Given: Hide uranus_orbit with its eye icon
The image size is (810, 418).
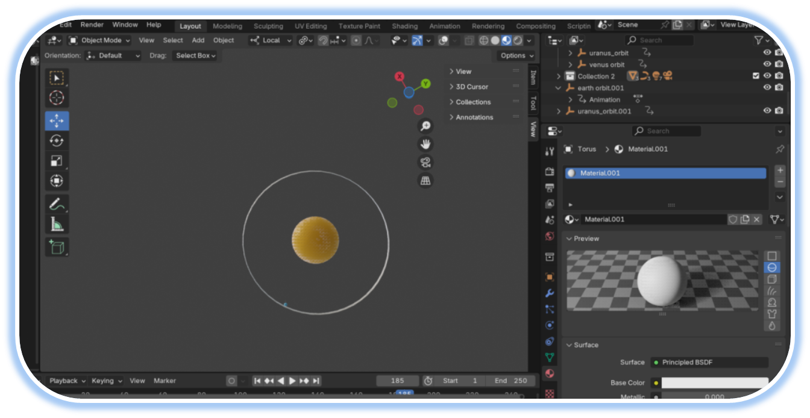Looking at the screenshot, I should coord(767,53).
